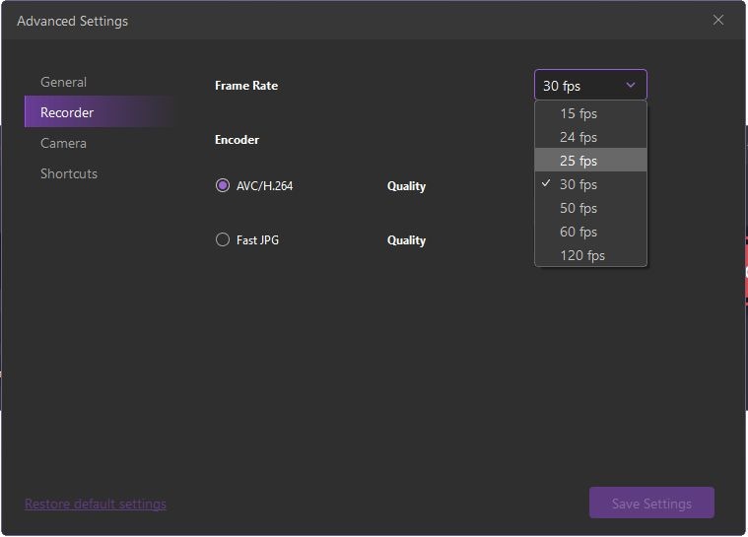Image resolution: width=748 pixels, height=537 pixels.
Task: Click the Restore default settings link
Action: coord(96,503)
